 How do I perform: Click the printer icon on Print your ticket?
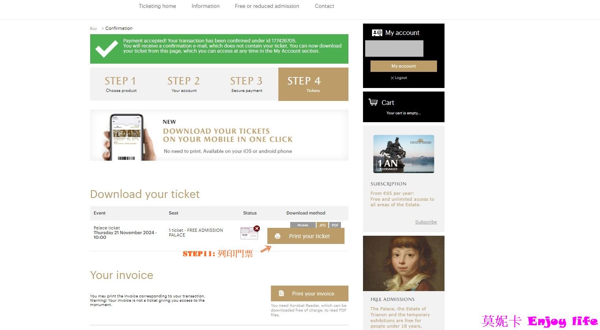click(x=278, y=236)
